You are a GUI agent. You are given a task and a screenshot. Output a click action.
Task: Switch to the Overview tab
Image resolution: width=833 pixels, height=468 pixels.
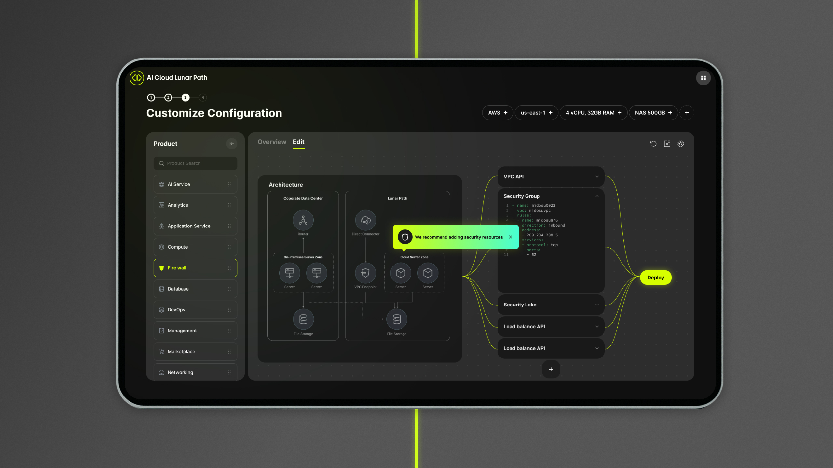tap(271, 142)
